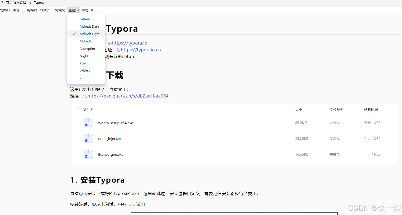The height and width of the screenshot is (215, 402).
Task: Click the 下载 heading
Action: (x=115, y=75)
